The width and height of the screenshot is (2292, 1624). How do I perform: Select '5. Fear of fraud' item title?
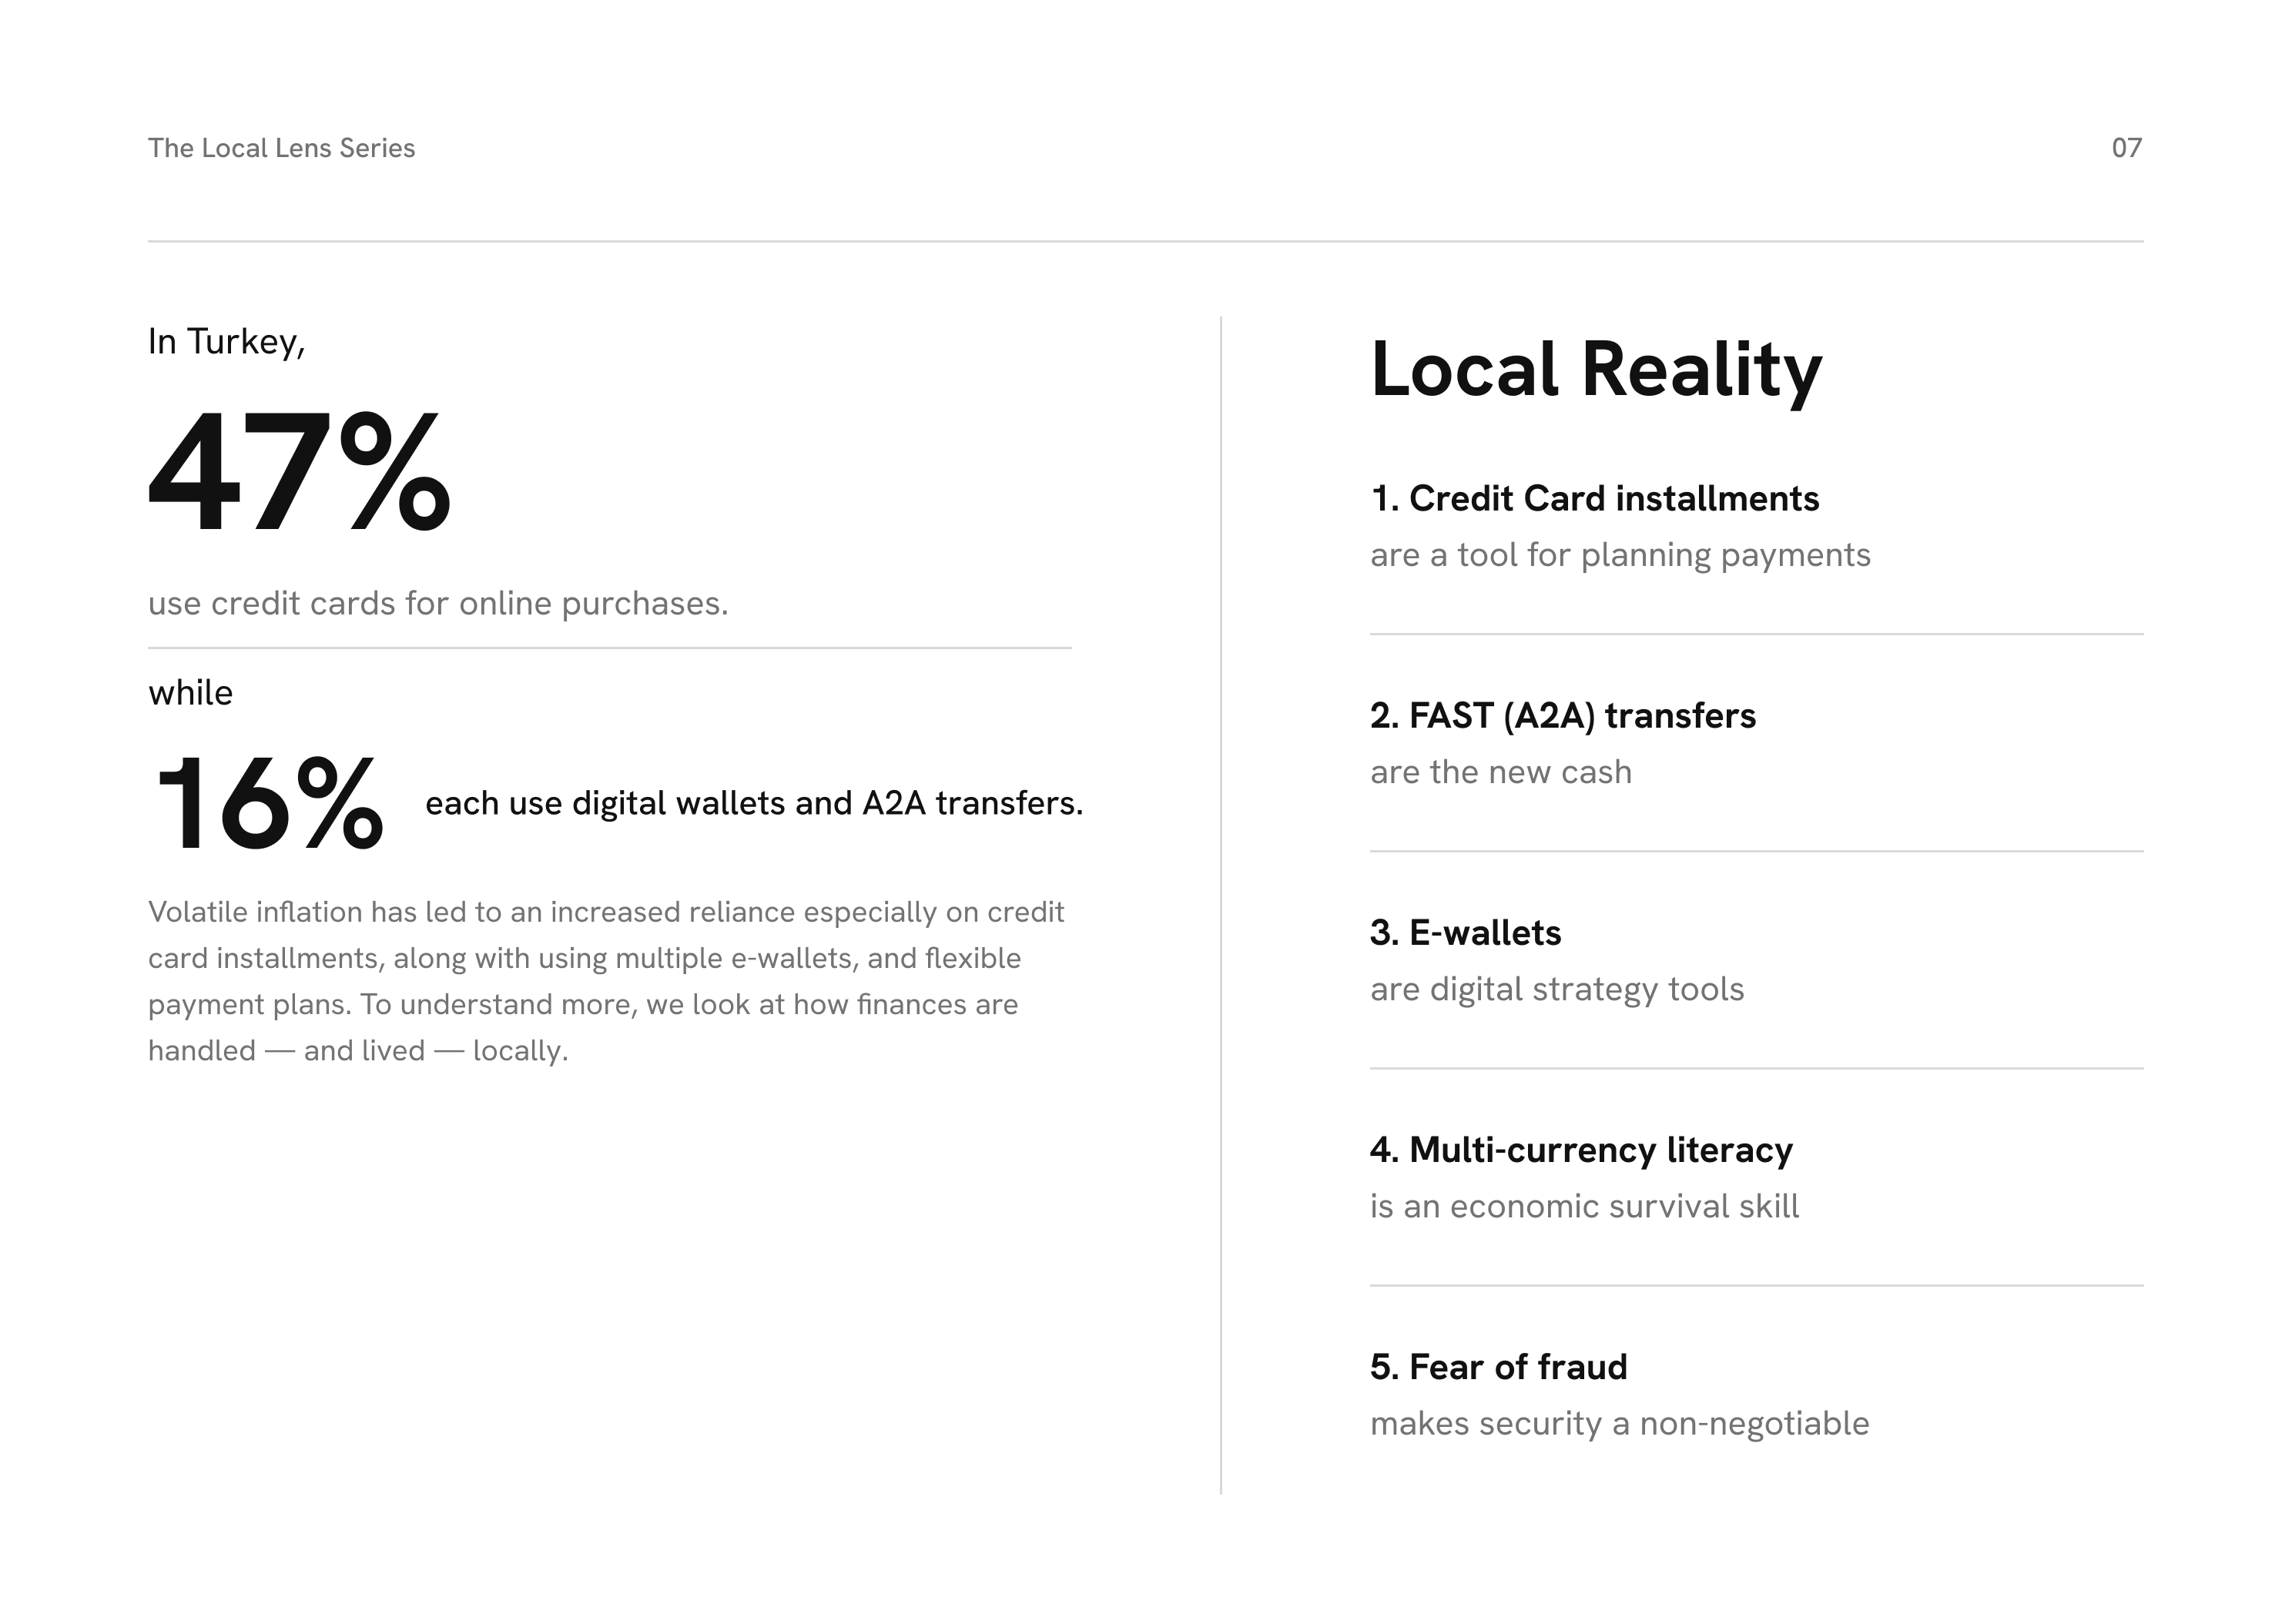coord(1498,1367)
